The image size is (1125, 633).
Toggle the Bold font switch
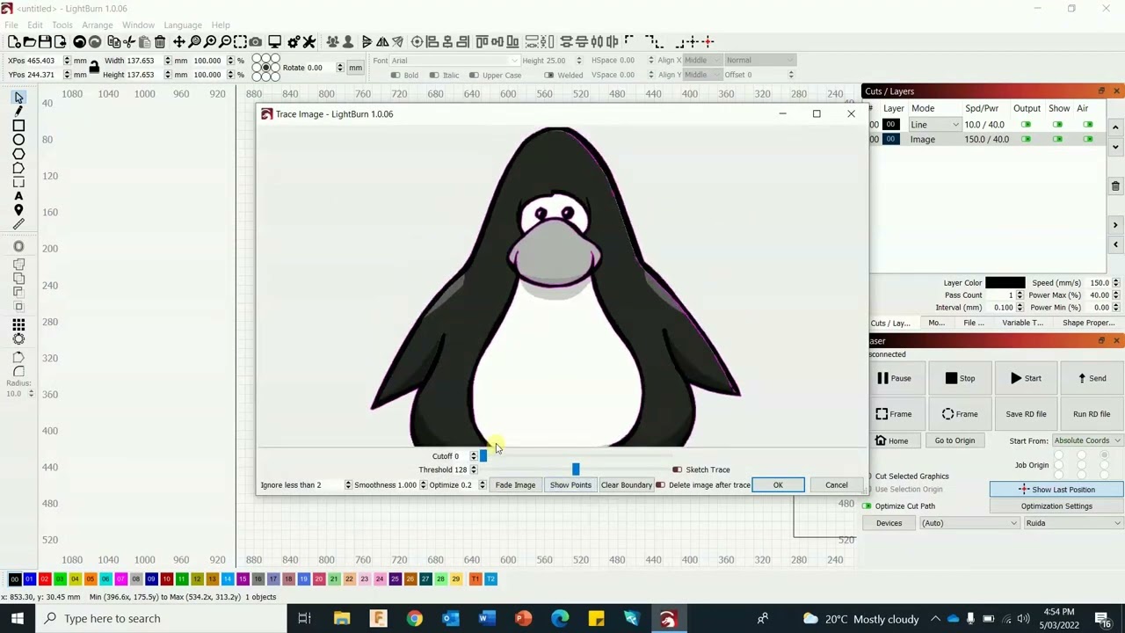(396, 75)
